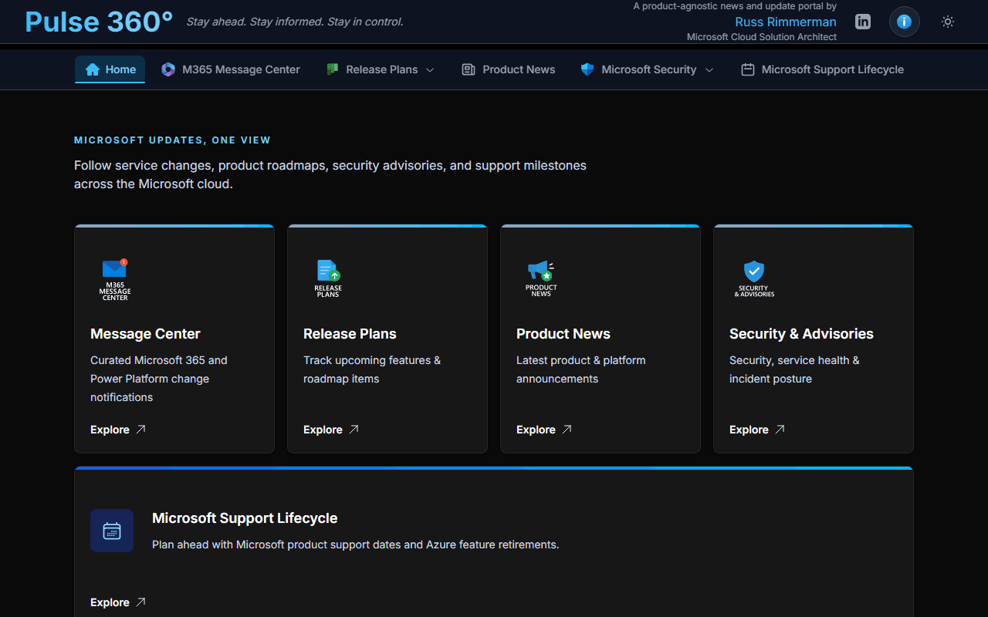Expand the Release Plans dropdown chevron

[430, 70]
